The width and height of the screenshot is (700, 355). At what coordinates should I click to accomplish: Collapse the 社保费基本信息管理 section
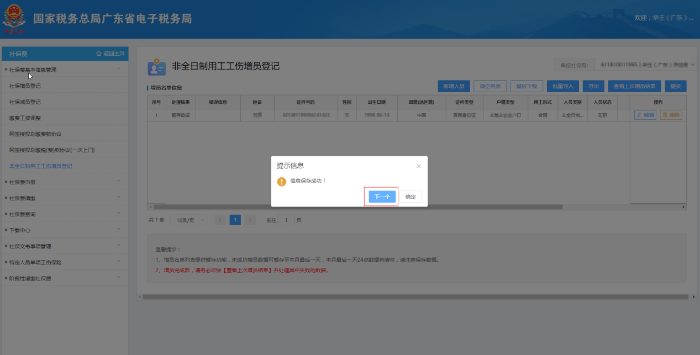click(118, 70)
